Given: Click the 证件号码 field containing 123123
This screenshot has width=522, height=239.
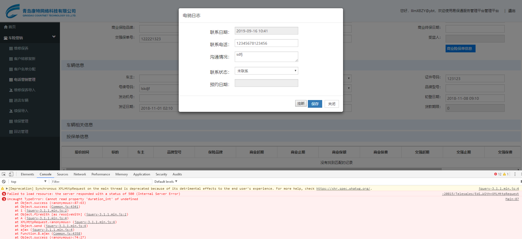Looking at the screenshot, I should tap(475, 78).
